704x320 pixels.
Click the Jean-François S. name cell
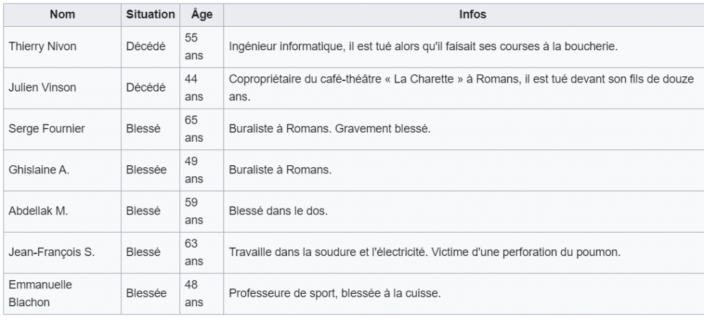(x=63, y=253)
